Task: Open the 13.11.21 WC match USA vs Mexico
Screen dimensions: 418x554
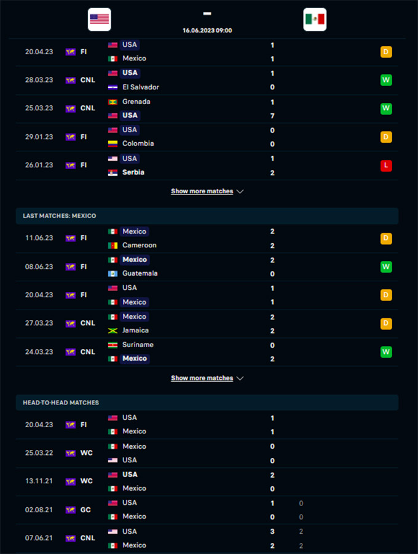Action: (207, 481)
